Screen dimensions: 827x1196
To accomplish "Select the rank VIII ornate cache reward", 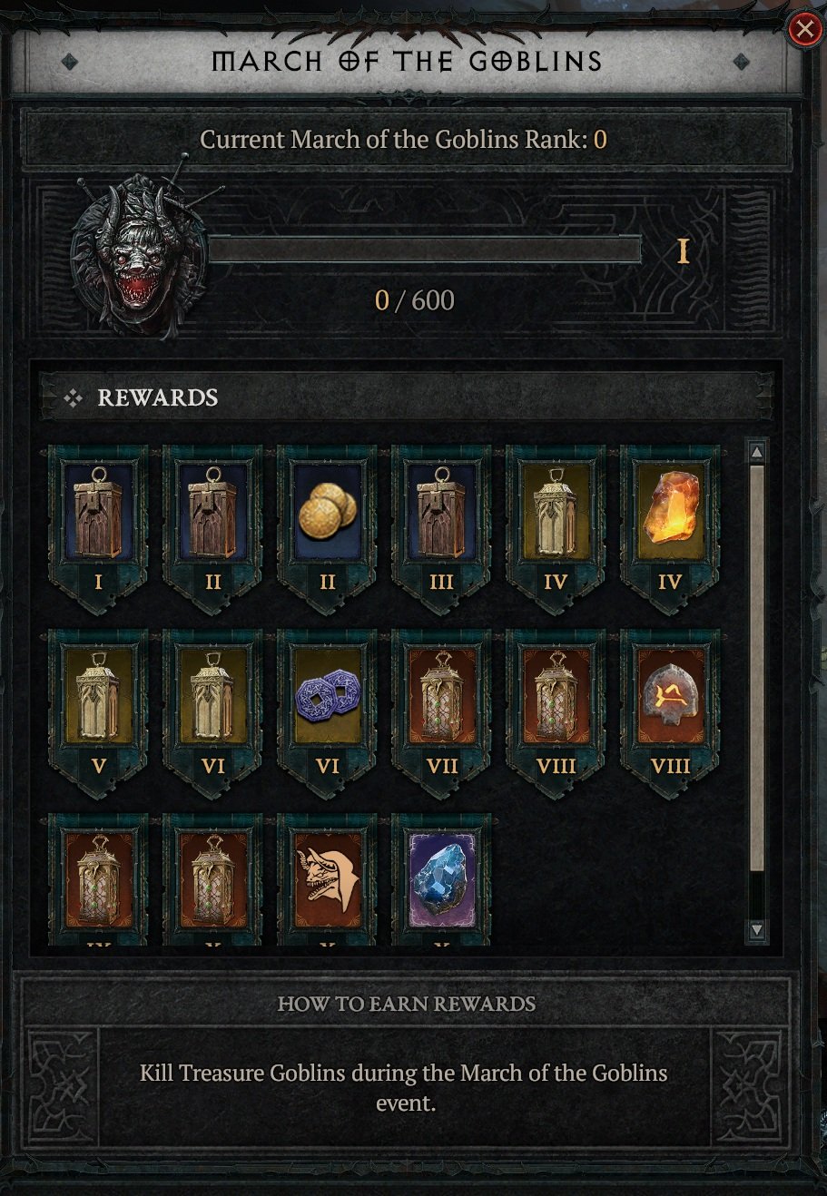I will point(556,701).
